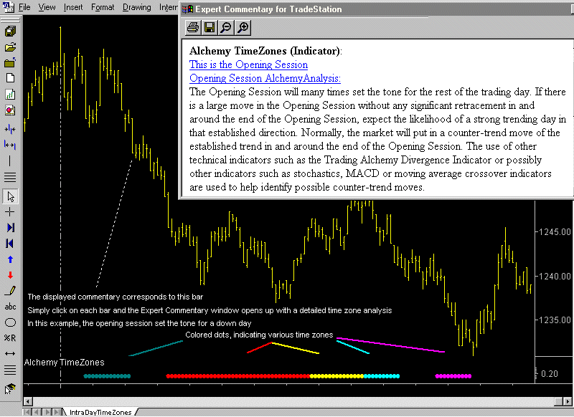The image size is (574, 417).
Task: Print the Expert Commentary text
Action: (x=193, y=27)
